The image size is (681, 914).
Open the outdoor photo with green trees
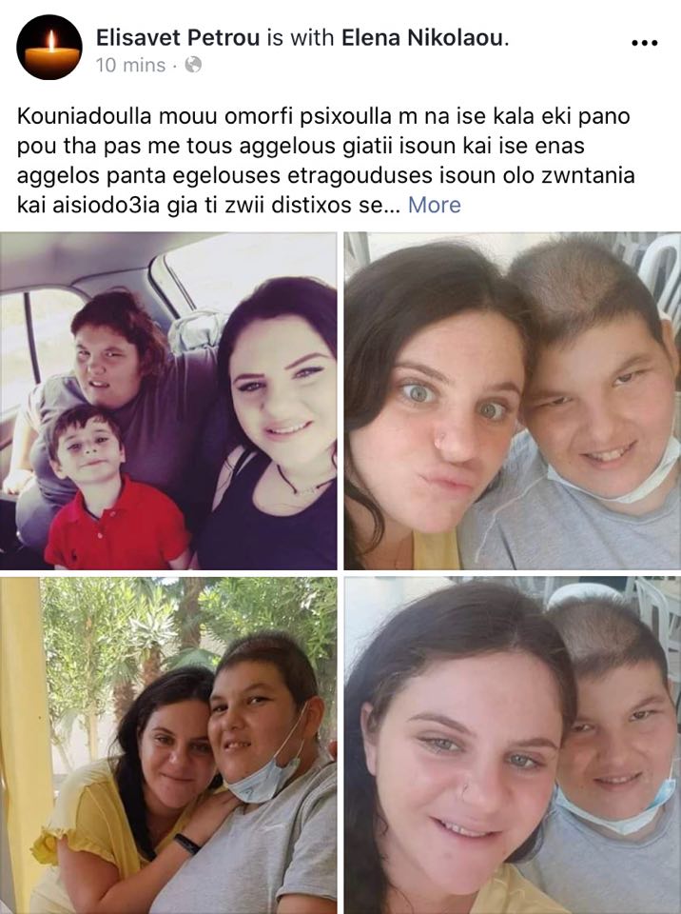168,745
